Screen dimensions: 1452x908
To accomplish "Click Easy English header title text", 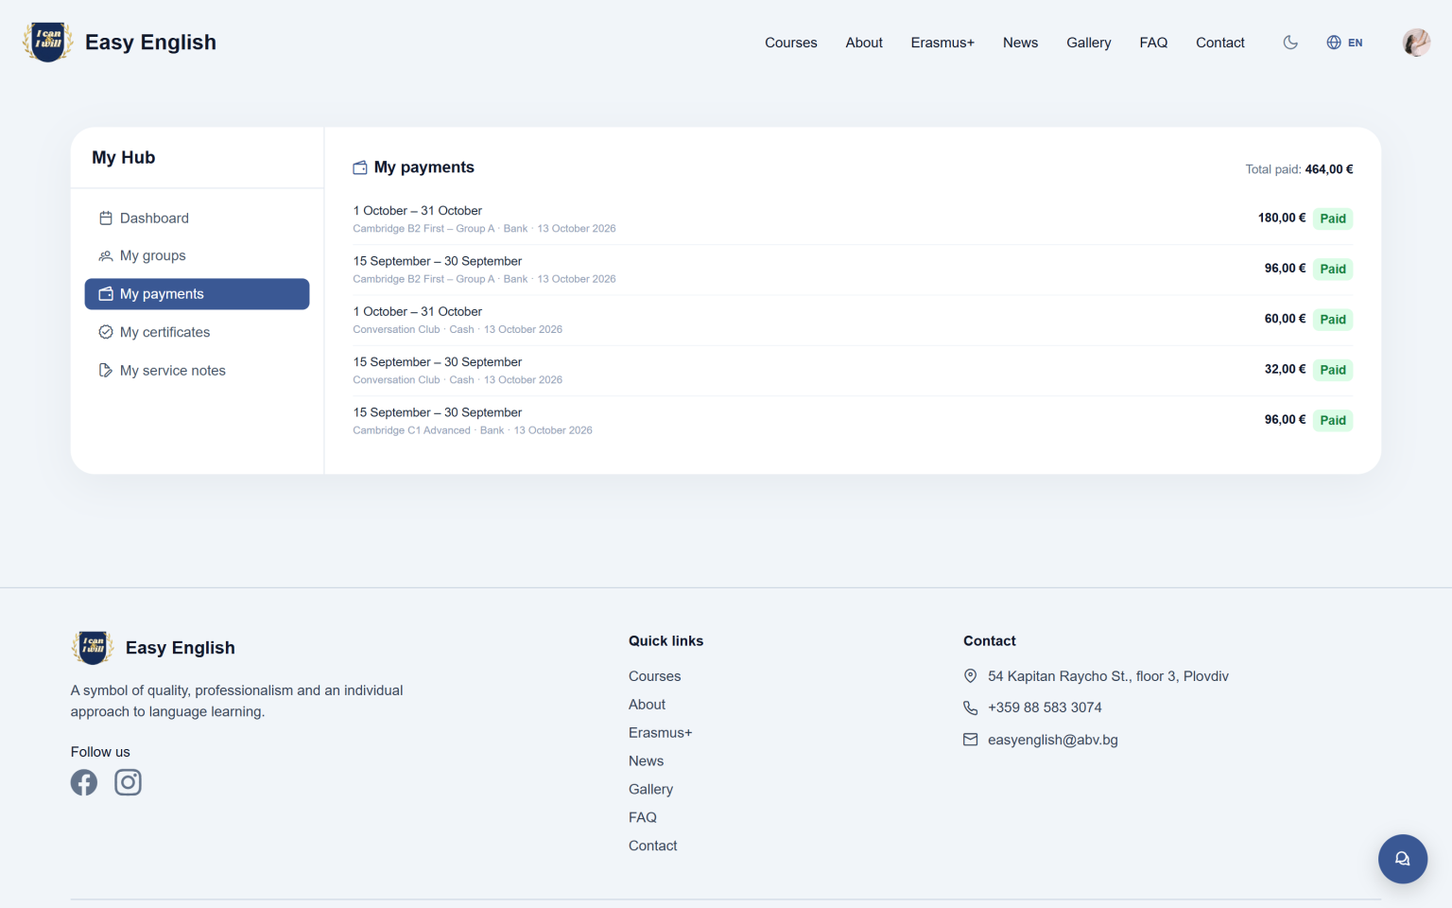I will click(150, 43).
